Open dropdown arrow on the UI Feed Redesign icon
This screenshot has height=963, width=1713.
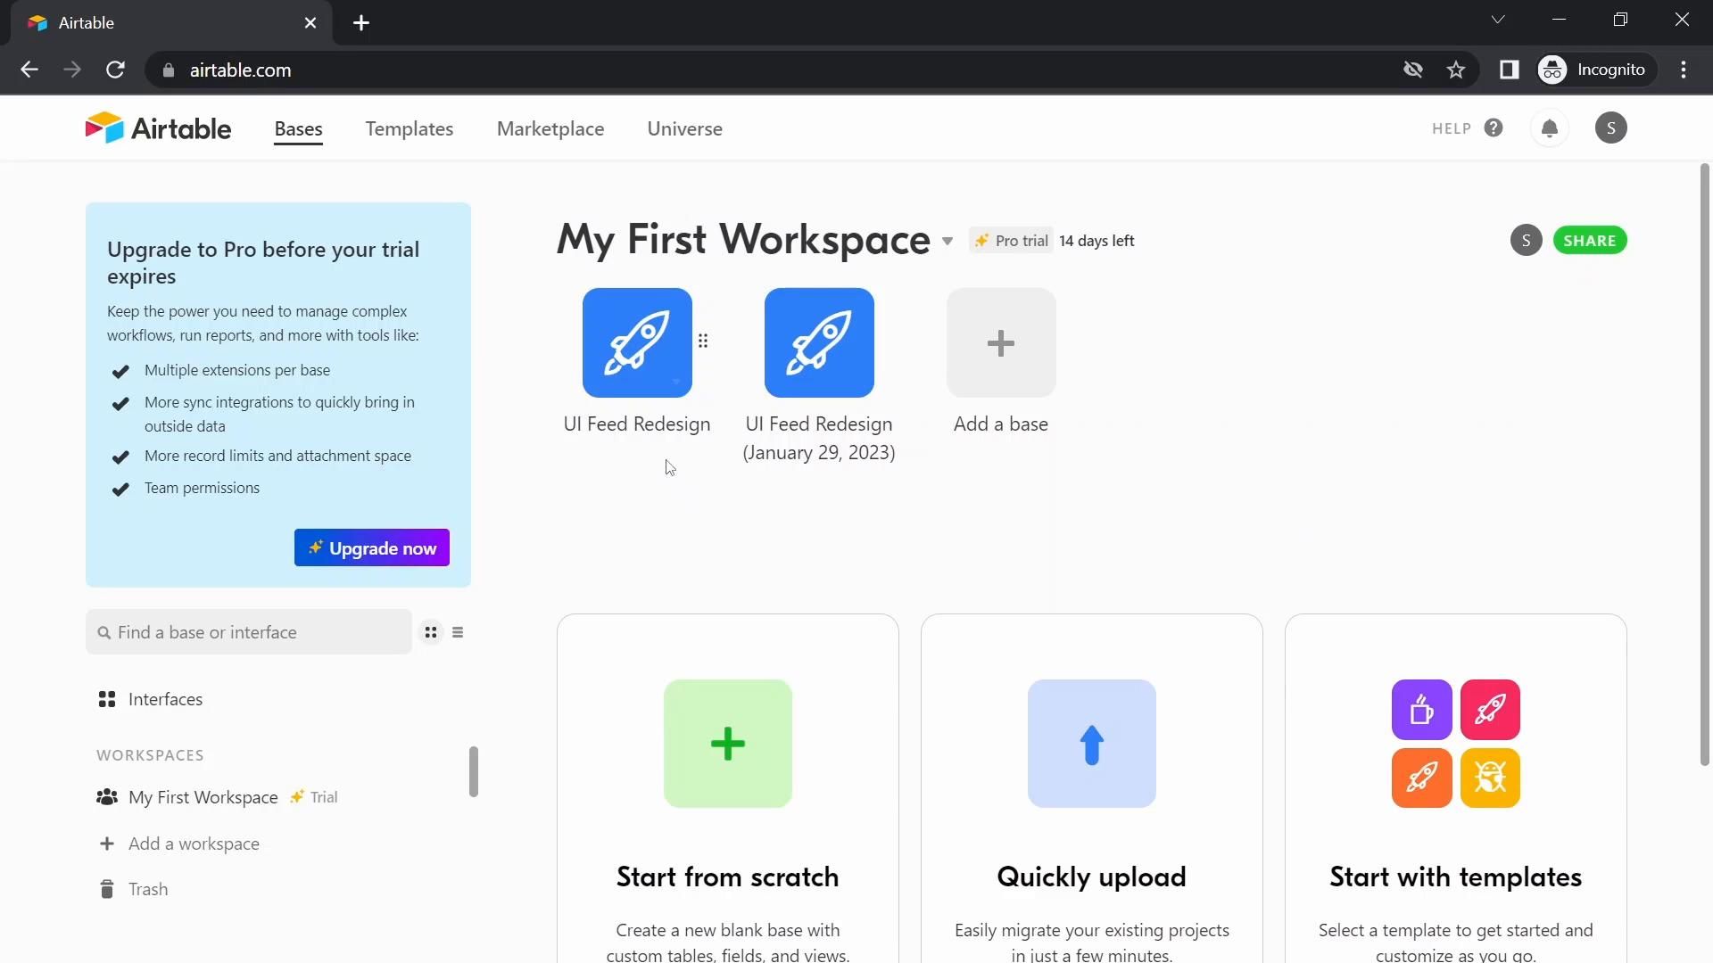coord(676,382)
